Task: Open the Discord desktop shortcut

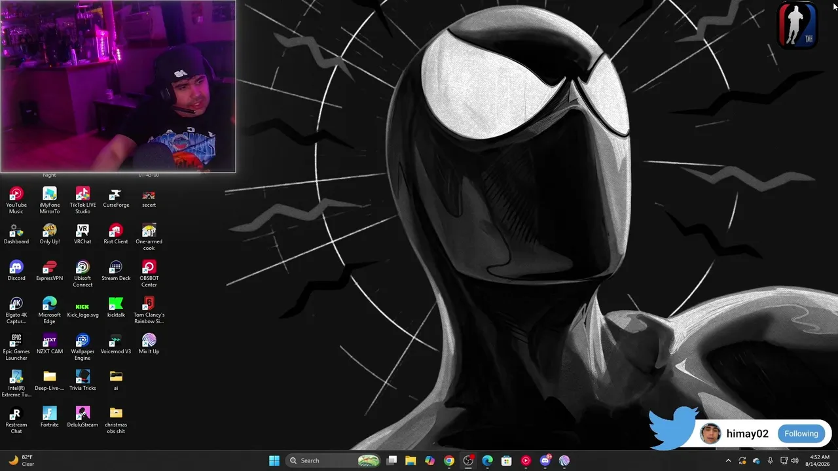Action: 16,271
